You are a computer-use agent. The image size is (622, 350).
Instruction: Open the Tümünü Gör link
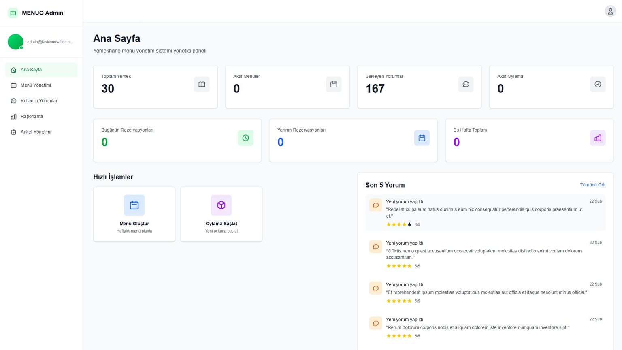[x=593, y=185]
